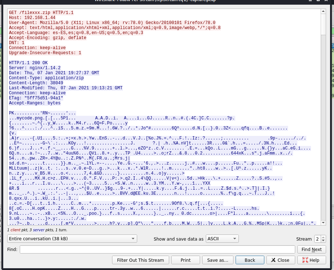Decrease the Stream number with down arrow
The height and width of the screenshot is (270, 334).
point(323,241)
